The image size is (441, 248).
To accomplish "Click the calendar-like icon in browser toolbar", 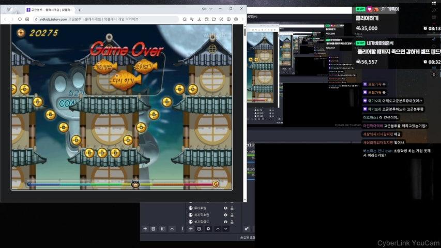I will [206, 19].
